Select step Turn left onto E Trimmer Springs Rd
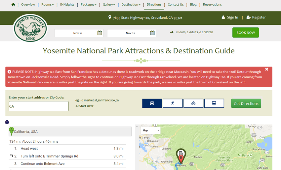 click(67, 156)
